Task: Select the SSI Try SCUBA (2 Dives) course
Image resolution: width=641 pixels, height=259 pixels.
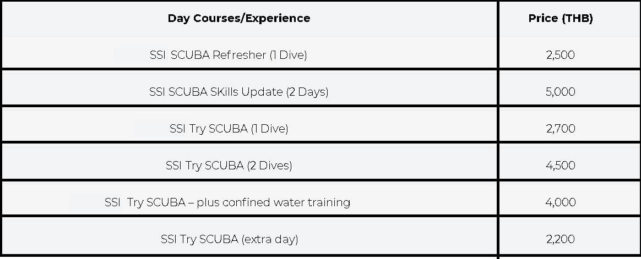Action: coord(229,166)
